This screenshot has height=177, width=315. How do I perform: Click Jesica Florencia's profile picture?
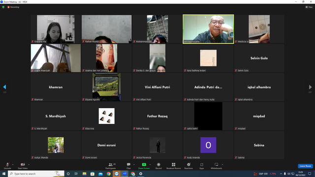(x=157, y=145)
